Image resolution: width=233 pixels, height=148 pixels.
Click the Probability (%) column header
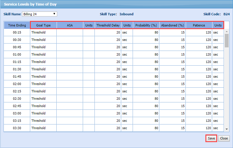pos(146,25)
